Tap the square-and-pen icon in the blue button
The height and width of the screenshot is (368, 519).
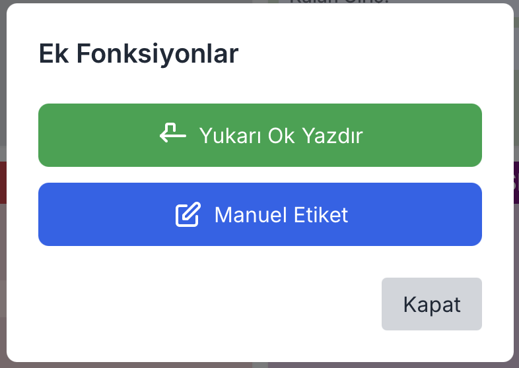(x=188, y=215)
